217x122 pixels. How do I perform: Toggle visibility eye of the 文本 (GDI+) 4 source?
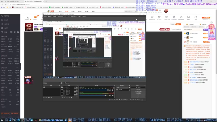75,90
